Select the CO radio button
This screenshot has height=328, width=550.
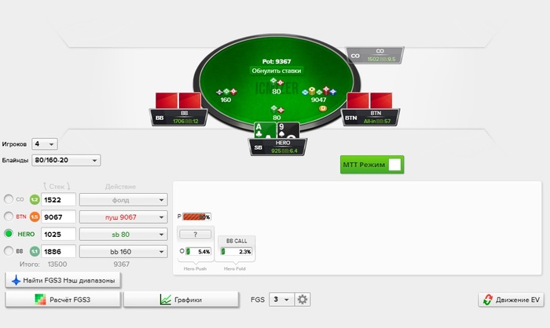point(9,199)
